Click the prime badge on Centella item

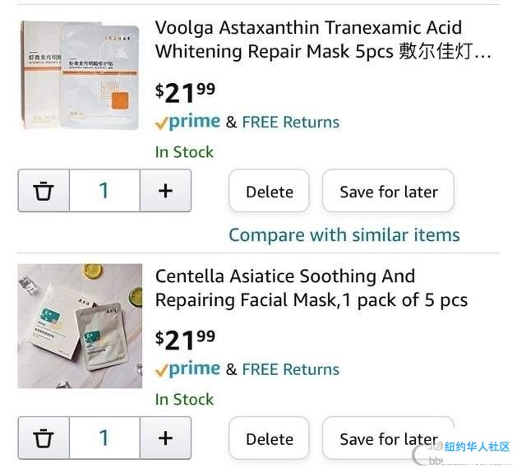(x=187, y=369)
